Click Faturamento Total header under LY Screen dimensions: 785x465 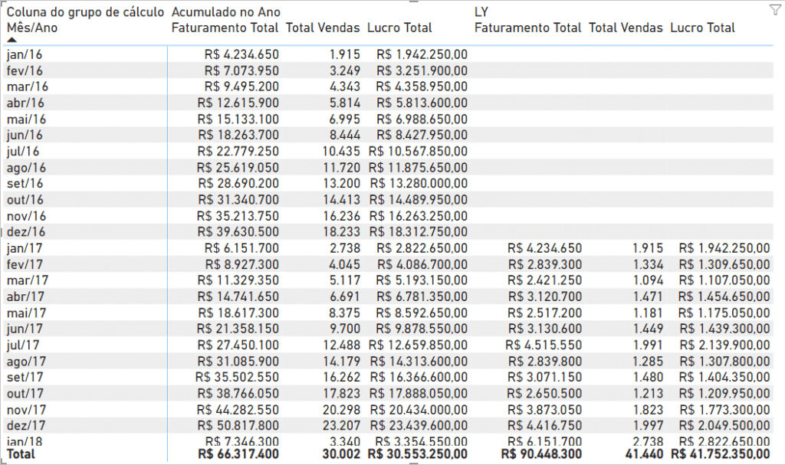pos(528,28)
